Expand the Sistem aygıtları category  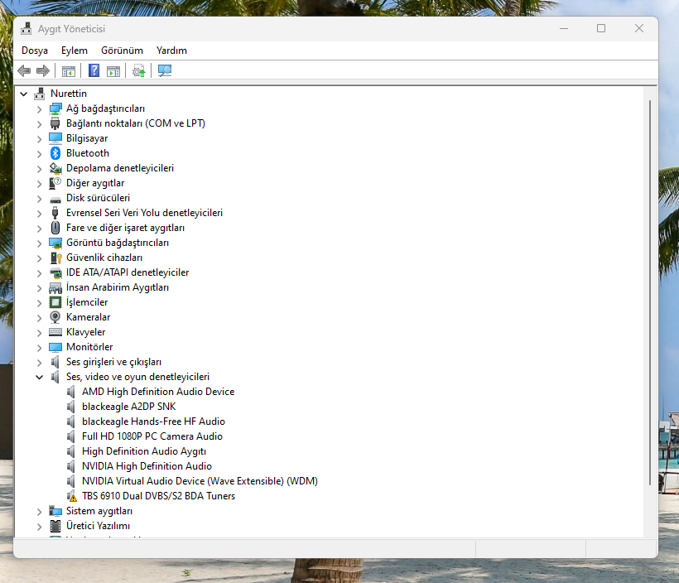[39, 511]
